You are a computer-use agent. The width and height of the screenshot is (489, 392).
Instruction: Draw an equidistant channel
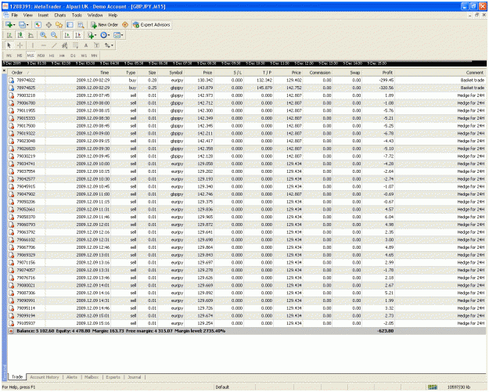pyautogui.click(x=65, y=45)
